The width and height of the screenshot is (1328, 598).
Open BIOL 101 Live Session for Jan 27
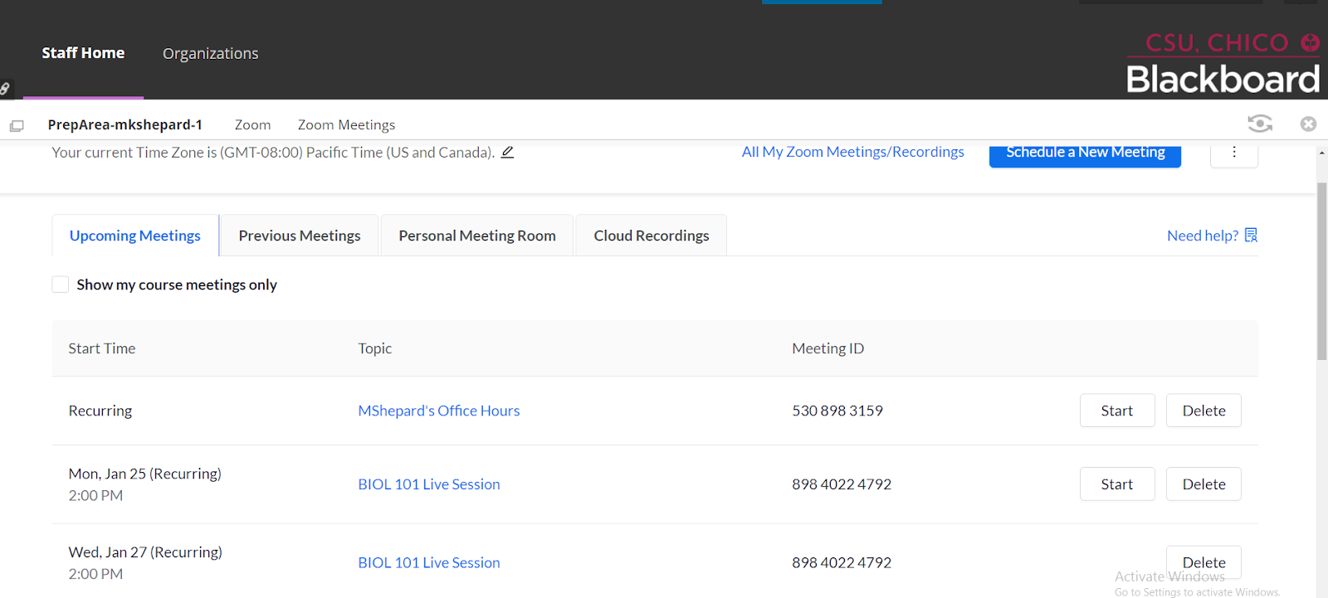[429, 562]
